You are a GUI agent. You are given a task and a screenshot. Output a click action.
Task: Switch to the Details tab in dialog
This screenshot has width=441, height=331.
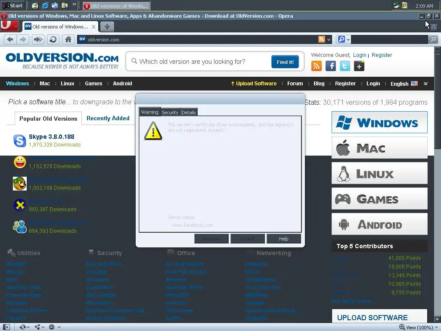click(189, 112)
